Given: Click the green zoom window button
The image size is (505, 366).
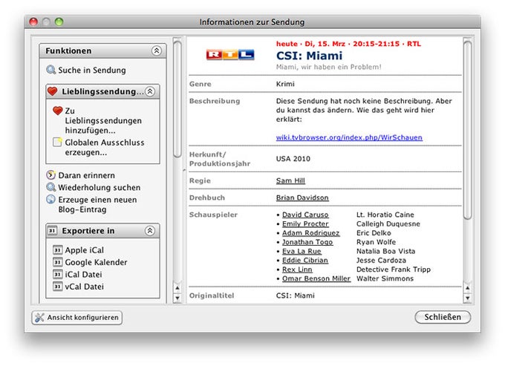Looking at the screenshot, I should click(x=59, y=22).
